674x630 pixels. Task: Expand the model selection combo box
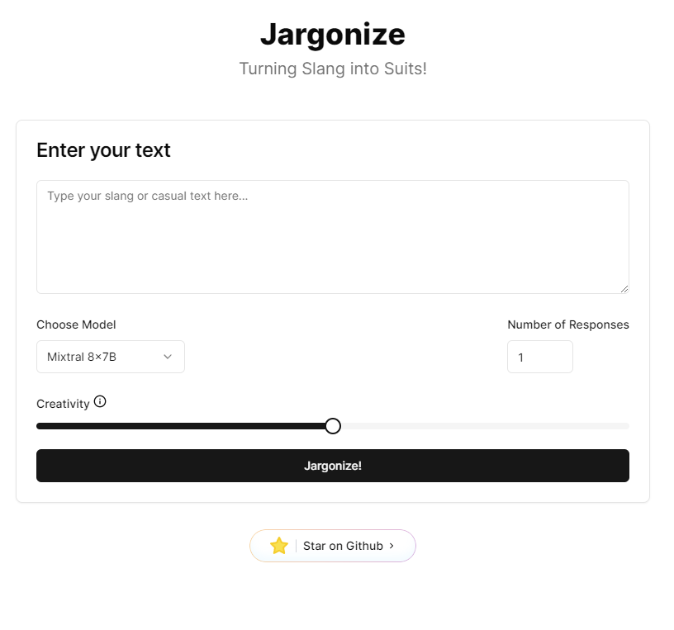pyautogui.click(x=110, y=356)
